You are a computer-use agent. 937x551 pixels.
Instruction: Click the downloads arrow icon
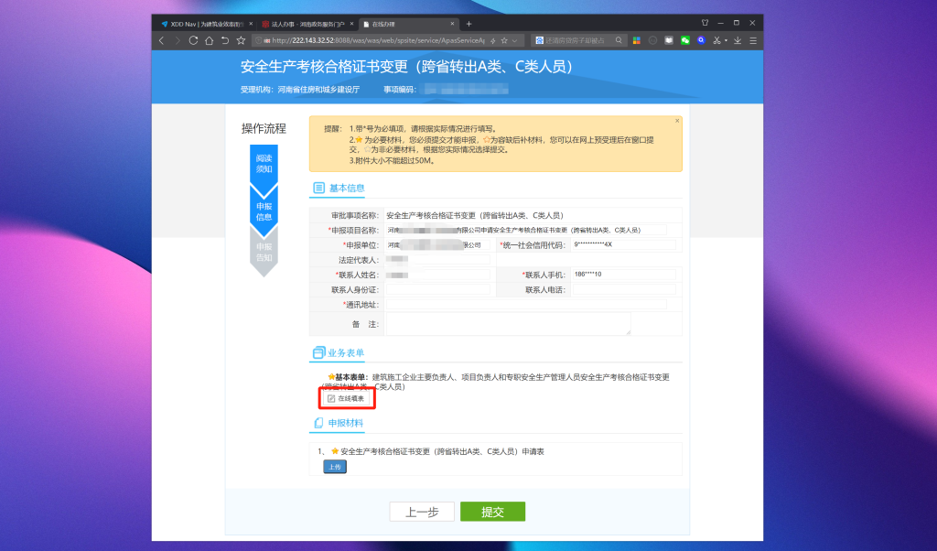(738, 40)
